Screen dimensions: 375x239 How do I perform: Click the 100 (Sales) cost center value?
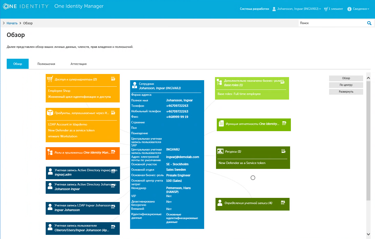click(x=174, y=181)
